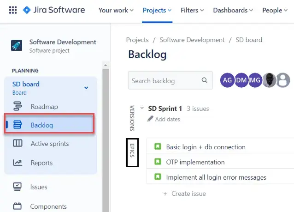
Task: Click the sidebar scroll-up arrow
Action: (106, 66)
